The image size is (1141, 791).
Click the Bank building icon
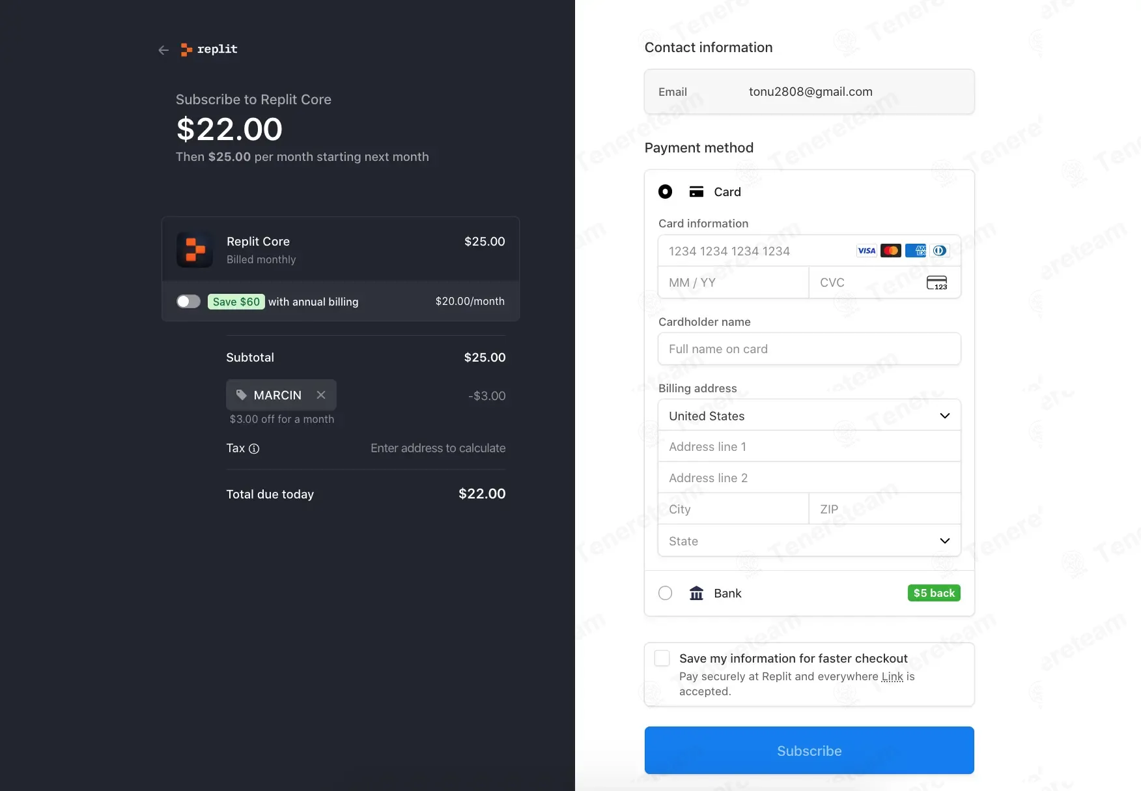[x=696, y=594]
